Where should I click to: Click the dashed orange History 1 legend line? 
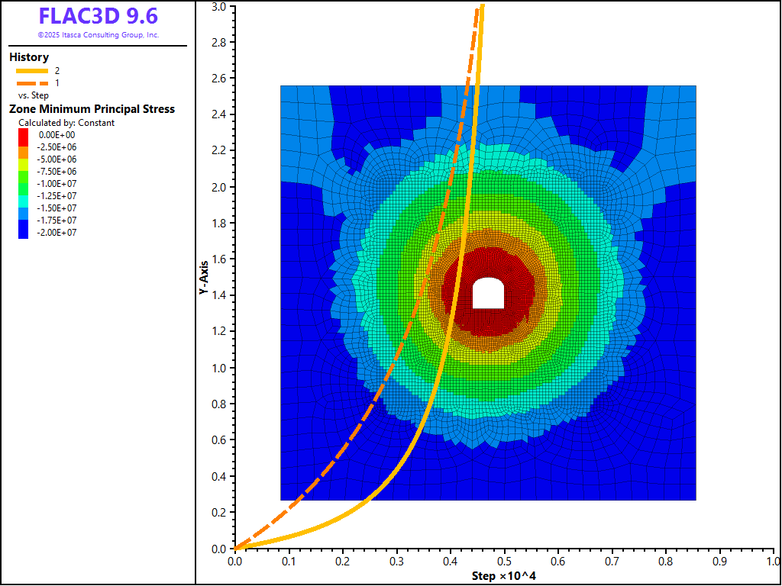pyautogui.click(x=31, y=82)
